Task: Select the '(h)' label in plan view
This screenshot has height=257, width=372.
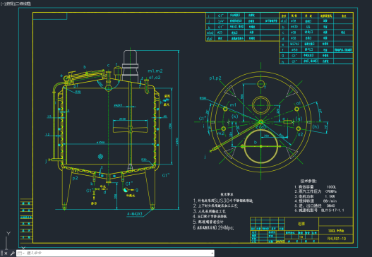Action: (316, 126)
